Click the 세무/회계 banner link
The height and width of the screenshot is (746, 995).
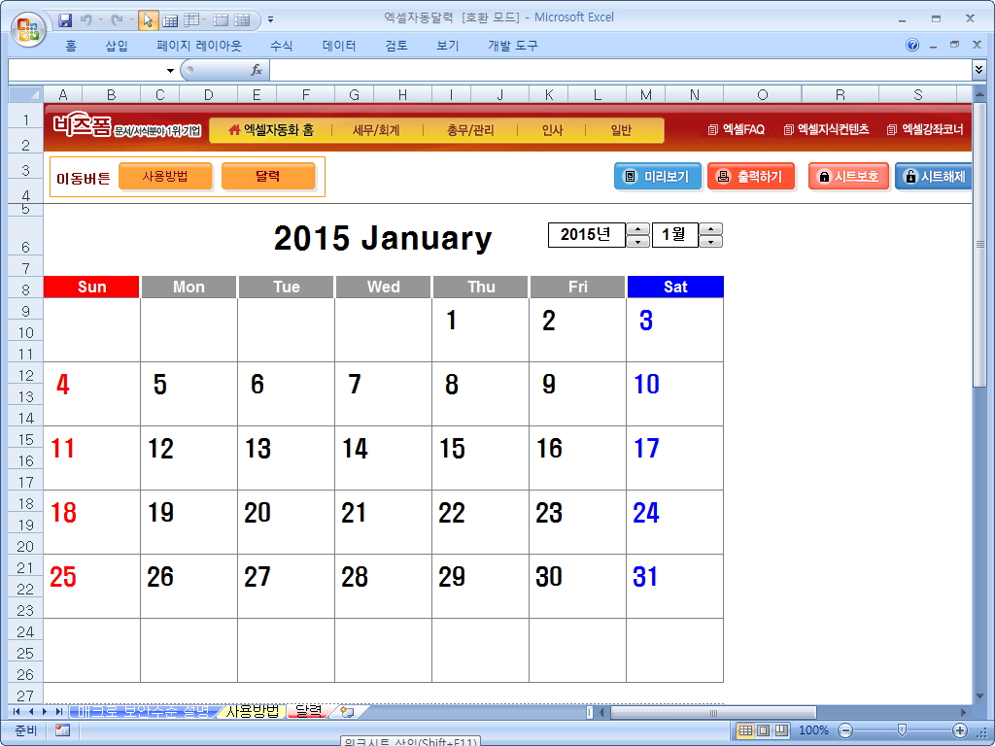pos(376,130)
